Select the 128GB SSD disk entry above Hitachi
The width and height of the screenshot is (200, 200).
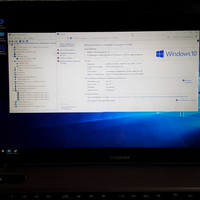coord(24,63)
